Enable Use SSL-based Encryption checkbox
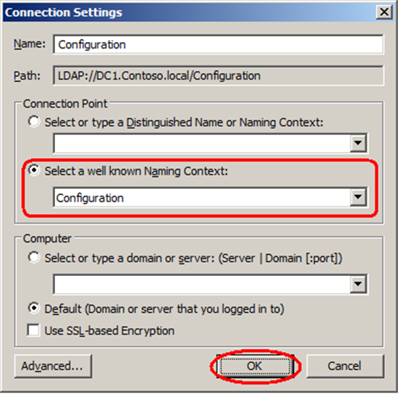The image size is (398, 394). pyautogui.click(x=33, y=330)
